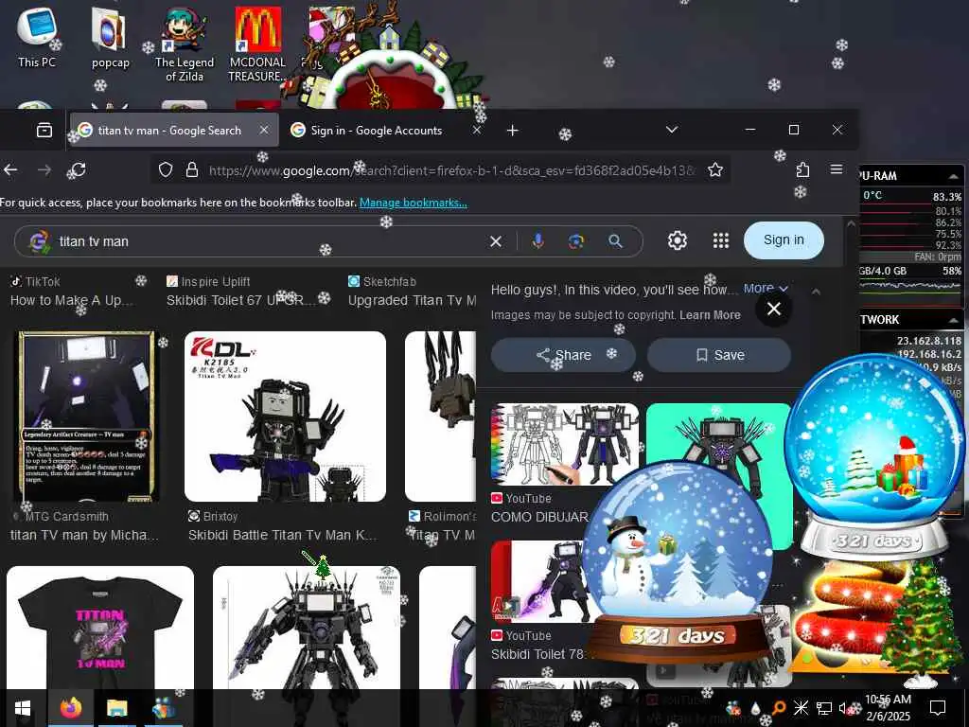Image resolution: width=969 pixels, height=727 pixels.
Task: Click the Firefox forward arrow
Action: click(44, 169)
